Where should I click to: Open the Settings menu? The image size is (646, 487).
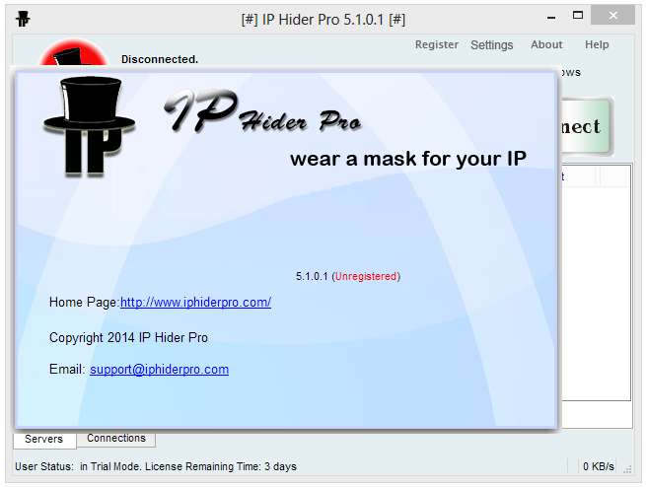492,45
